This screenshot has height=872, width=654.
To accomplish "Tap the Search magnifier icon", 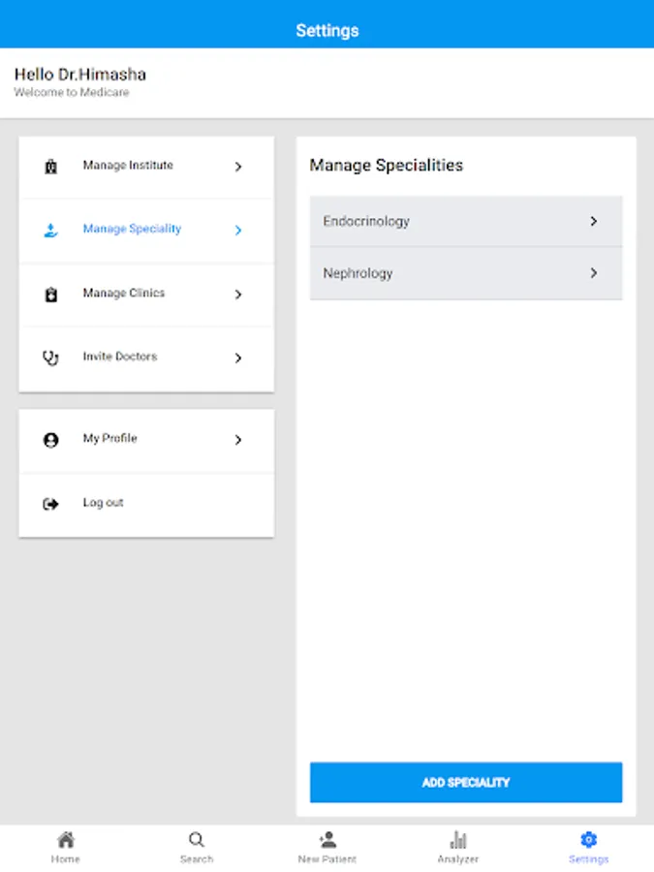I will click(x=197, y=840).
